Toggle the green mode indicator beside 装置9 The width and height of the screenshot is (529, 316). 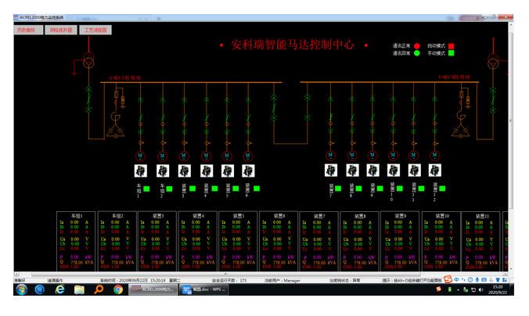[x=380, y=189]
